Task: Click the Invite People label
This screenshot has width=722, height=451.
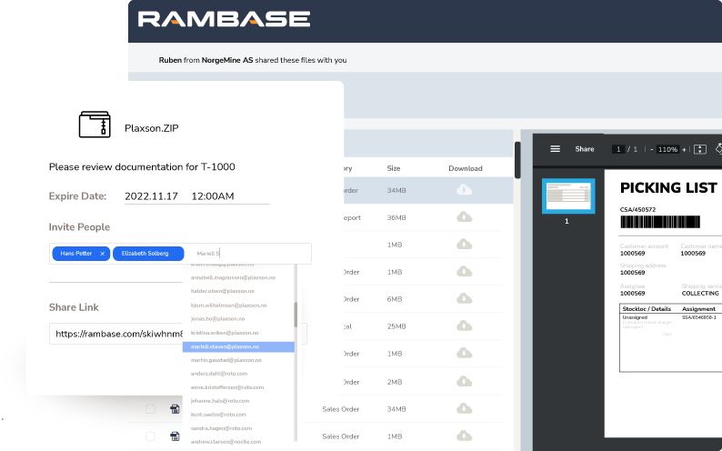Action: click(79, 227)
